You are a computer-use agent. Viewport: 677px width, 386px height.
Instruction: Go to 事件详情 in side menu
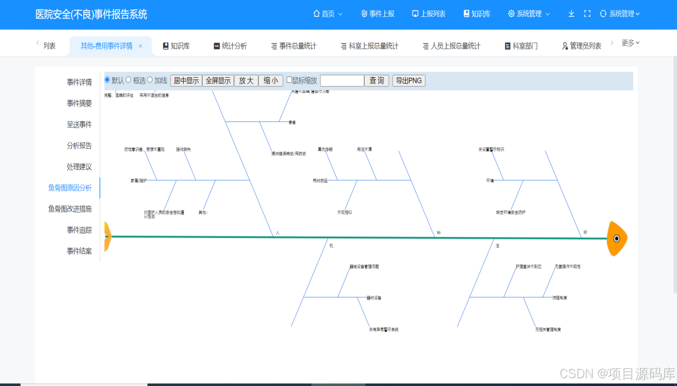(79, 83)
